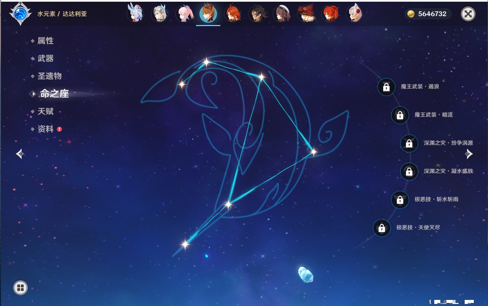Select the lock icon for 深渊之灾·纷争涡源

coord(409,143)
